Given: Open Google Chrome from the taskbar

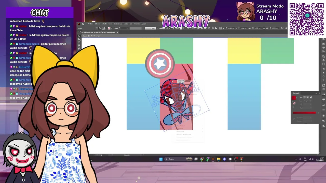Looking at the screenshot, I should 202,159.
